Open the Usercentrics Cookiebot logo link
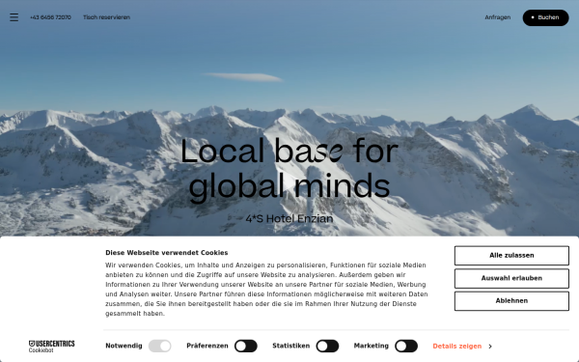 point(52,347)
